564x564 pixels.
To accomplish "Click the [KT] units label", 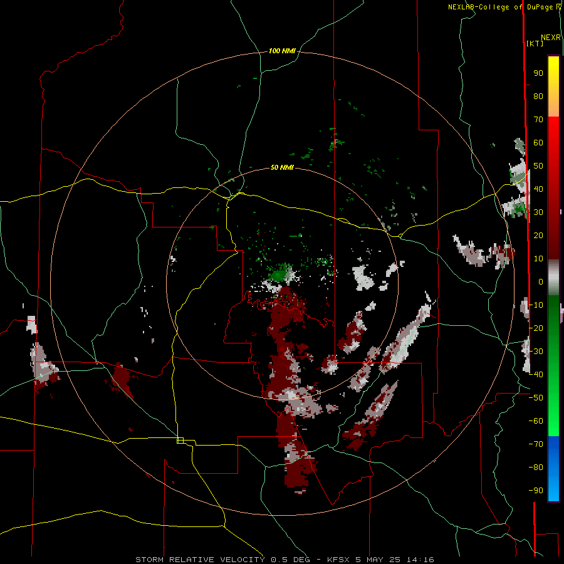I will (535, 43).
